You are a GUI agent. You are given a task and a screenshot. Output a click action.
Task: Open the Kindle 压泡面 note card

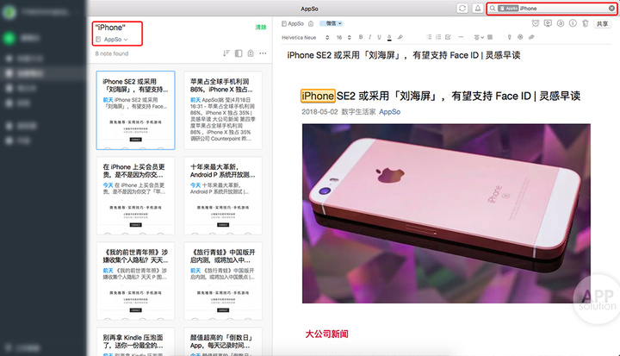(x=135, y=341)
